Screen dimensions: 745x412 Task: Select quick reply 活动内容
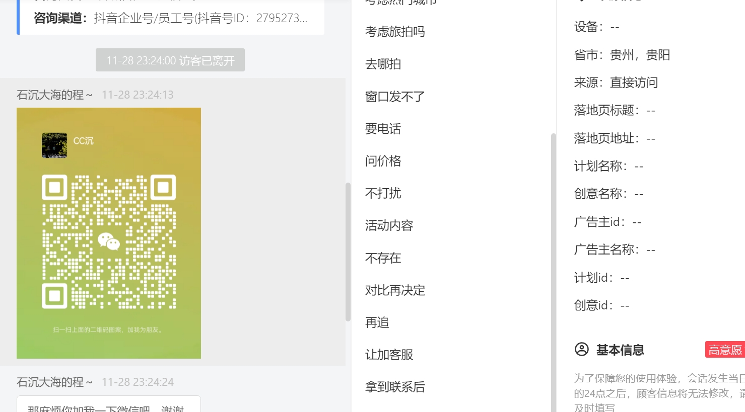tap(389, 225)
